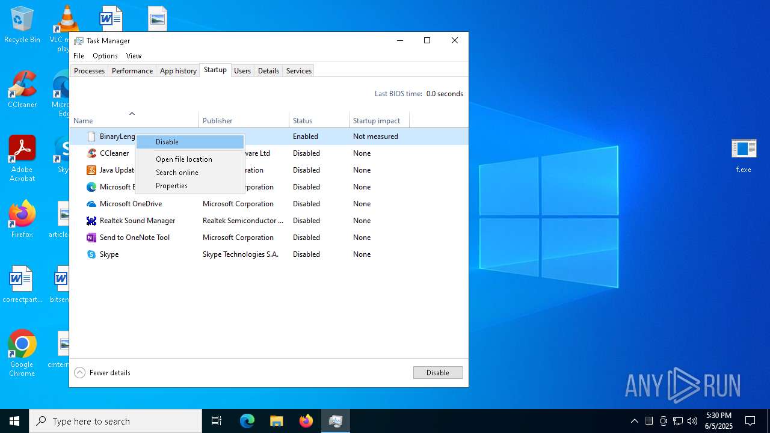Click the taskbar search box
The image size is (770, 433).
click(115, 421)
